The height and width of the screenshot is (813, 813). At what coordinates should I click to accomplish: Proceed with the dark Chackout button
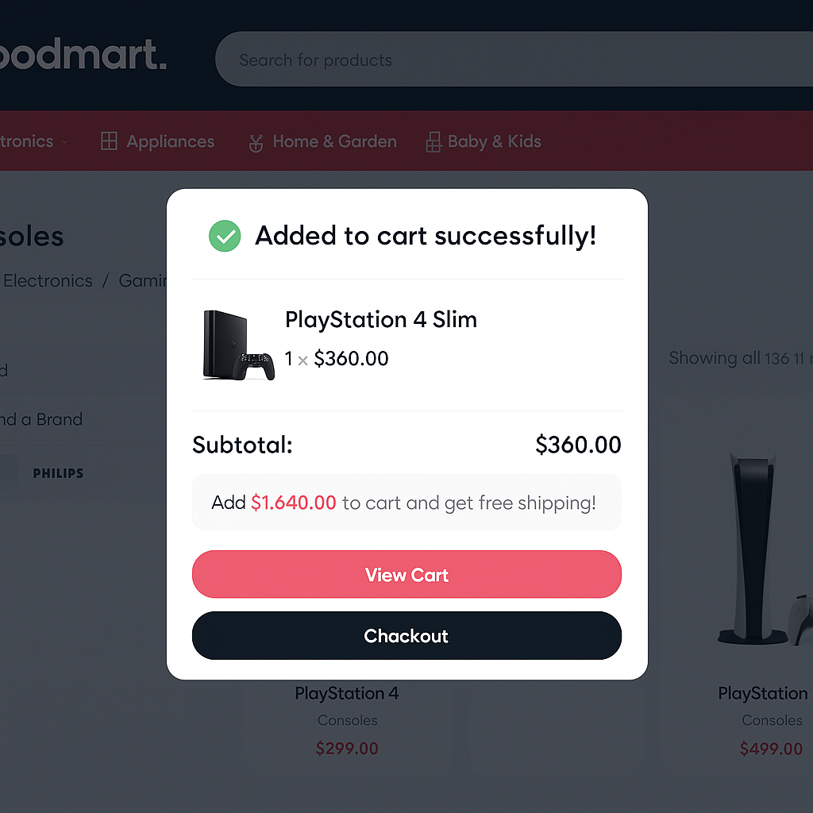[x=406, y=636]
